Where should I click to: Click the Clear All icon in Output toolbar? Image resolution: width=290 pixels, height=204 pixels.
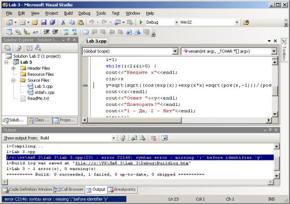coord(153,138)
